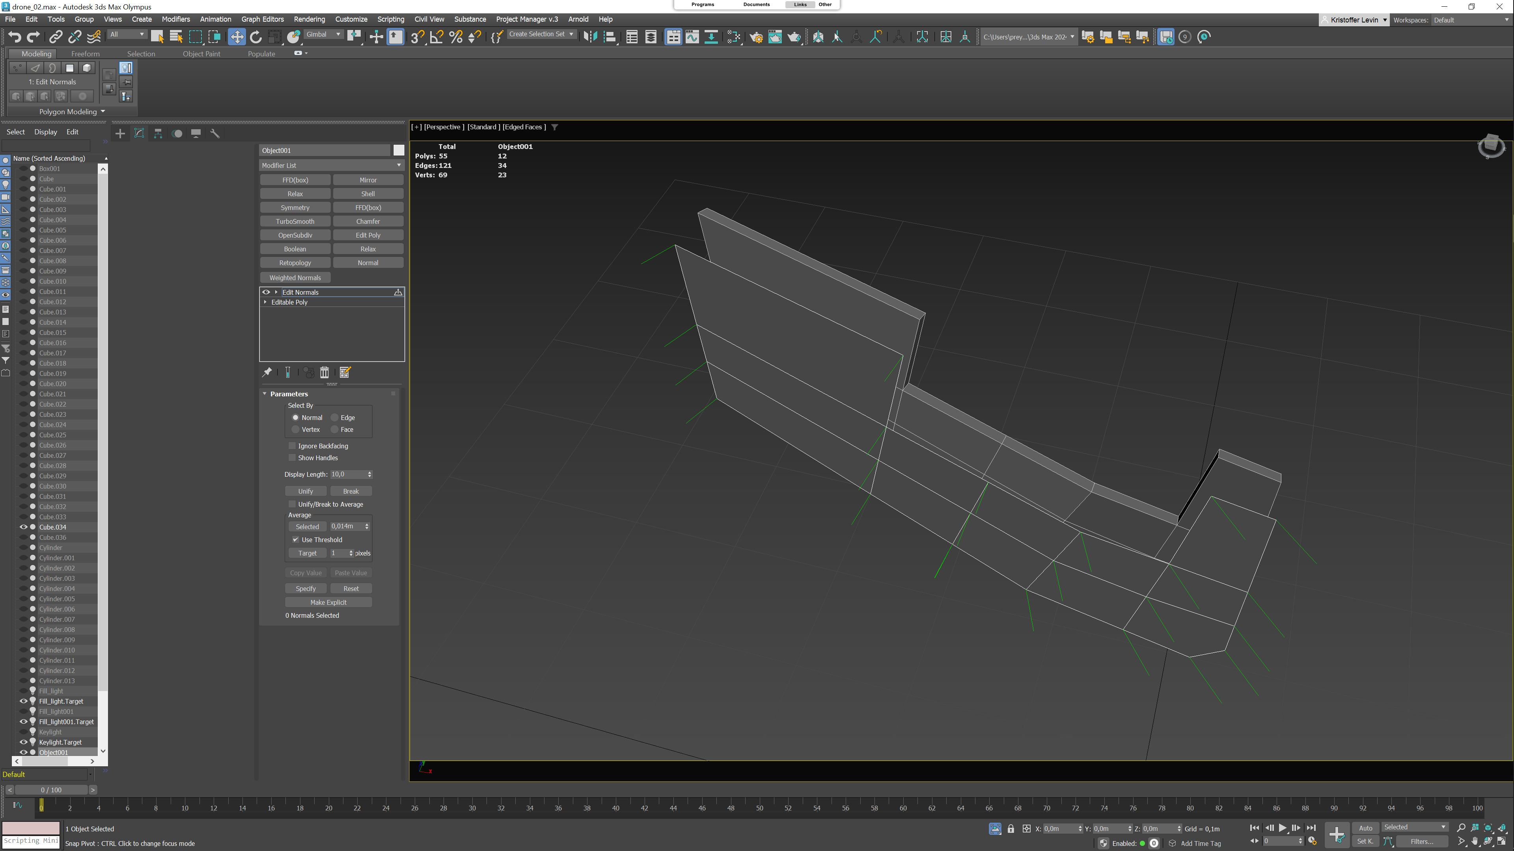This screenshot has height=851, width=1514.
Task: Click the Undo arrow icon
Action: [x=15, y=37]
